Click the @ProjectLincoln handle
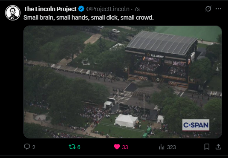 point(108,9)
